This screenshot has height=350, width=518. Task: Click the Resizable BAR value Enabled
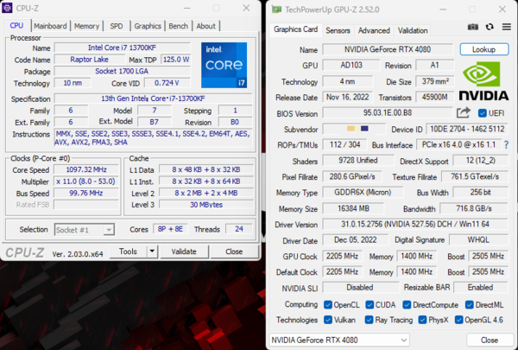tap(480, 287)
